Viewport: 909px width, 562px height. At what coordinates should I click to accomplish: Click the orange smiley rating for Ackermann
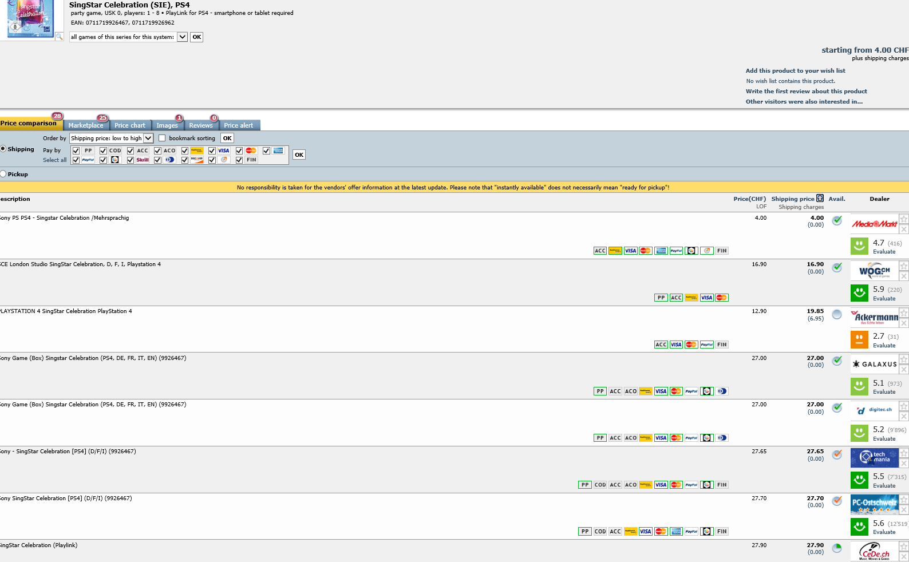click(x=859, y=339)
